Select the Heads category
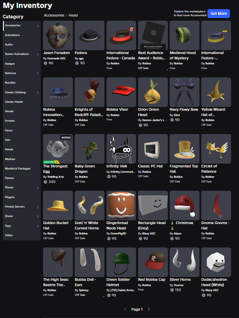The height and width of the screenshot is (318, 239). coord(9,149)
